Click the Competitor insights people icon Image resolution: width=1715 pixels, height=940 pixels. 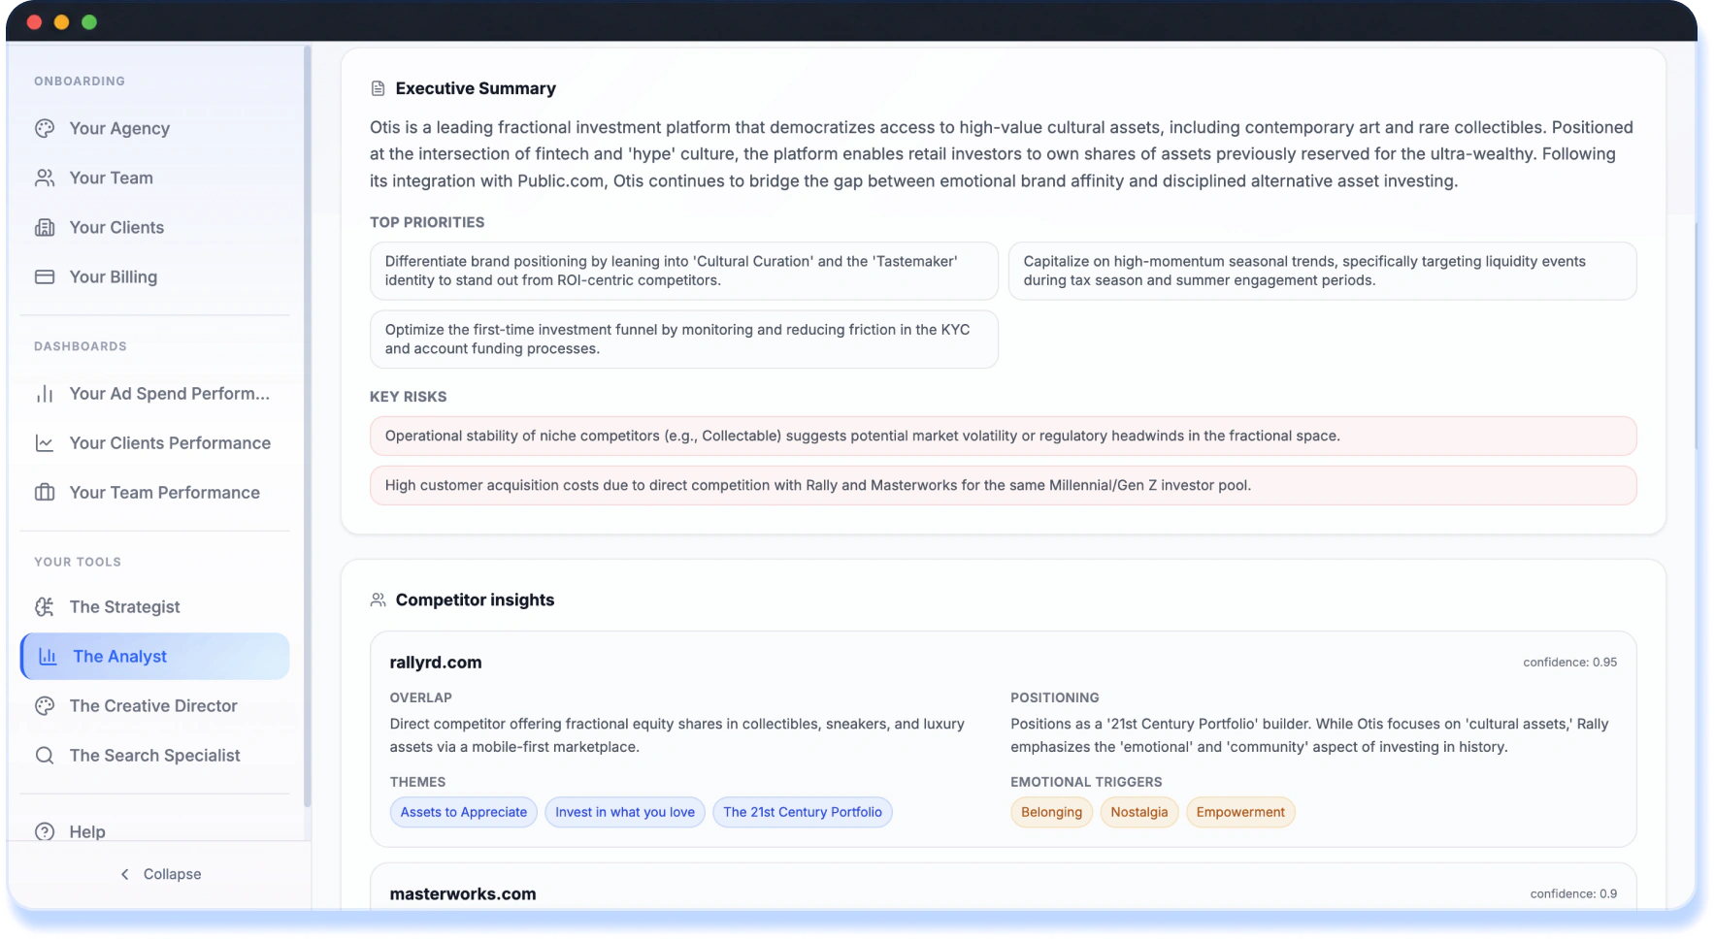379,600
